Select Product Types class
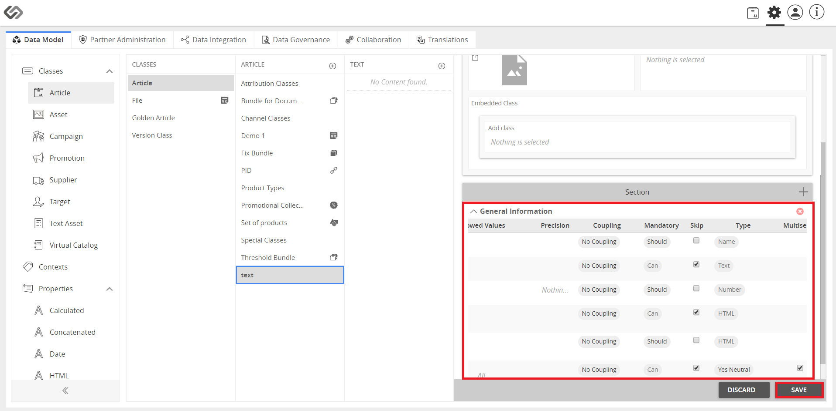Image resolution: width=836 pixels, height=411 pixels. 290,188
